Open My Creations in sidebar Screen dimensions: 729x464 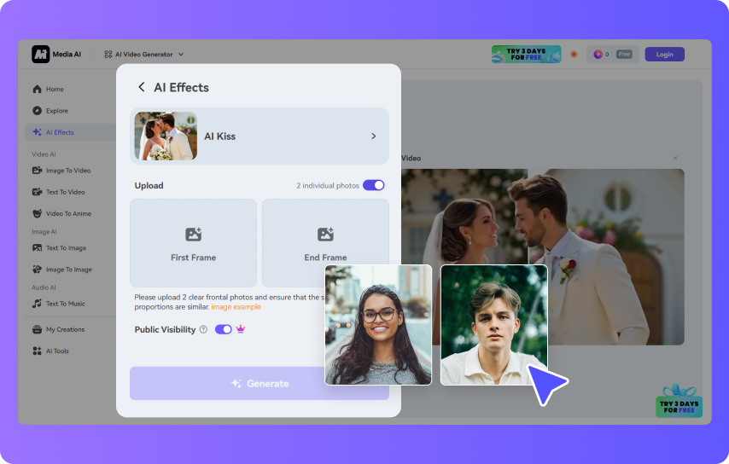[65, 329]
